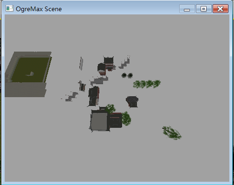Select the walled green courtyard model
The height and width of the screenshot is (185, 234).
click(28, 74)
